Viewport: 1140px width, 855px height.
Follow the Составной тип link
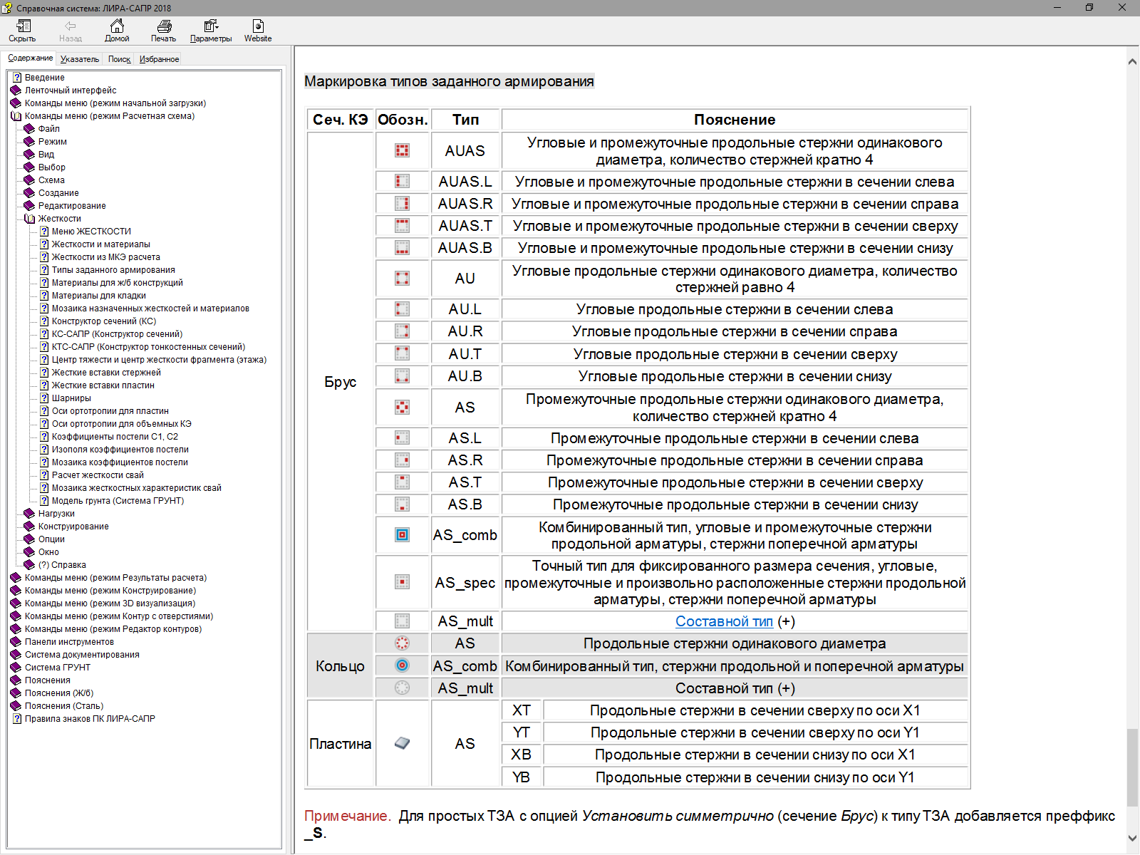tap(724, 621)
